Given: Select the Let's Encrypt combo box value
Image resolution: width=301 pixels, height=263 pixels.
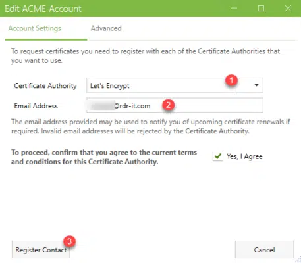Looking at the screenshot, I should (x=175, y=85).
